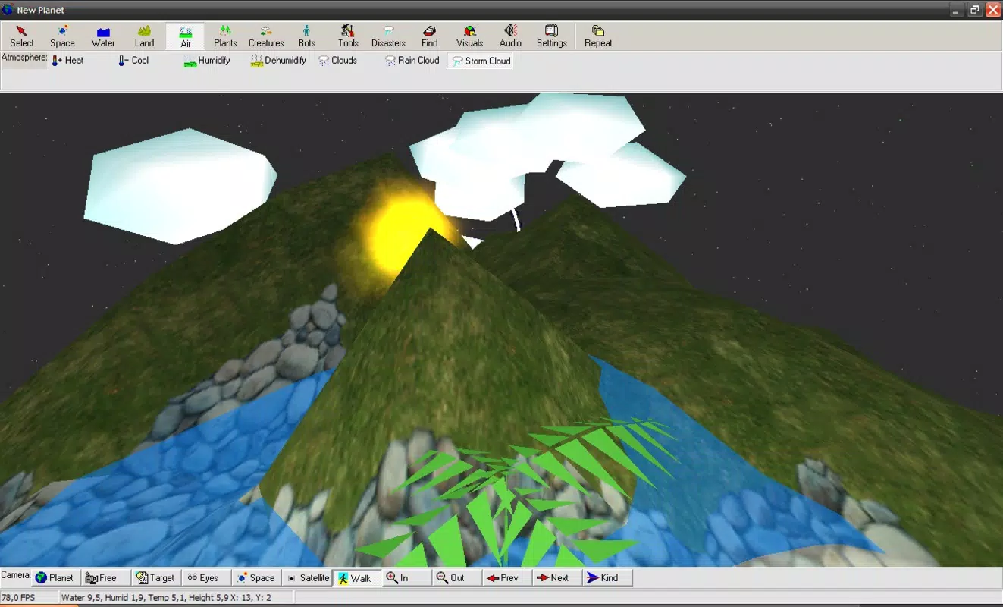Image resolution: width=1003 pixels, height=607 pixels.
Task: Switch camera to Space view
Action: (255, 578)
